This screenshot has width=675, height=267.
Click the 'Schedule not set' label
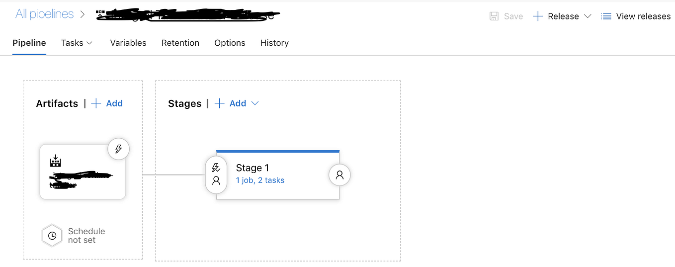coord(86,236)
